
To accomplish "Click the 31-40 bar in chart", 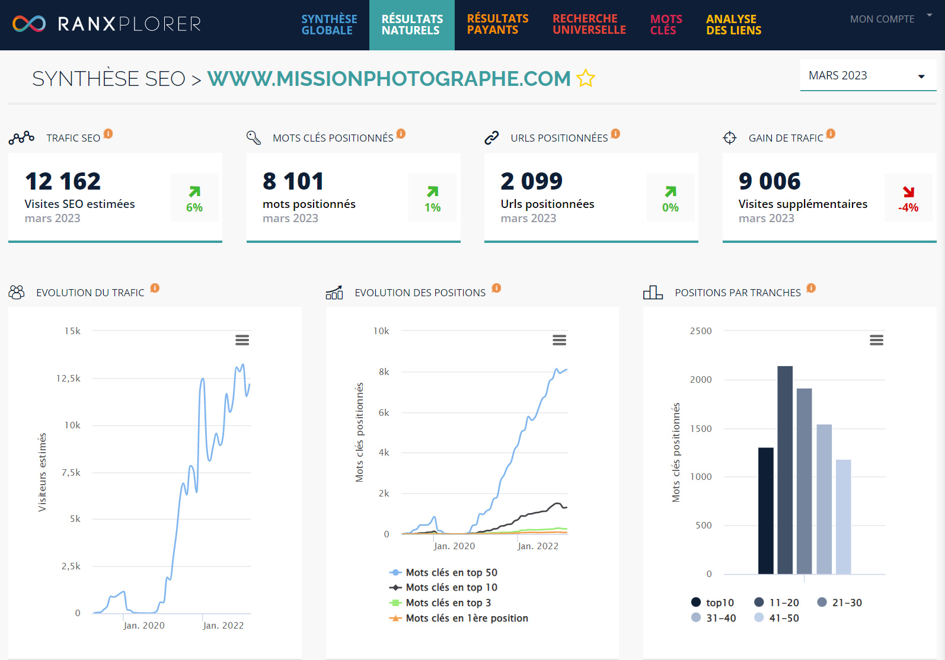I will click(824, 499).
